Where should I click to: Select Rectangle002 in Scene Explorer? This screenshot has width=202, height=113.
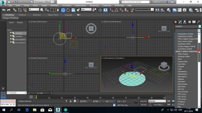21,43
